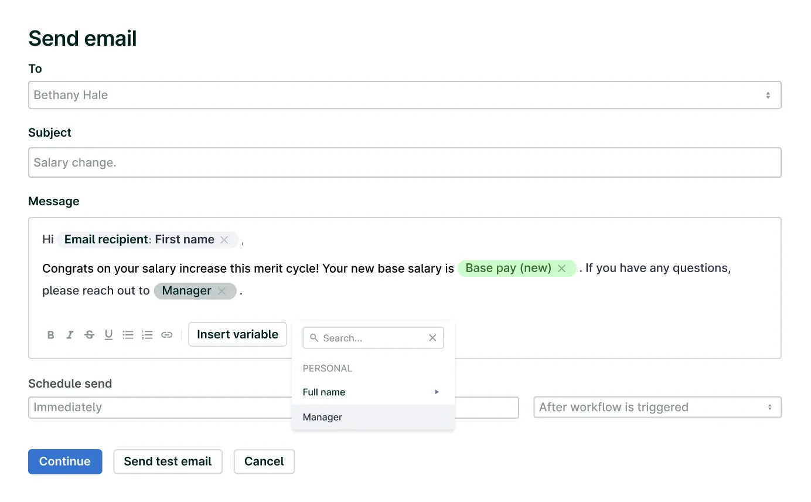Viewport: 811px width, 502px height.
Task: Remove the Manager variable chip
Action: pos(222,291)
